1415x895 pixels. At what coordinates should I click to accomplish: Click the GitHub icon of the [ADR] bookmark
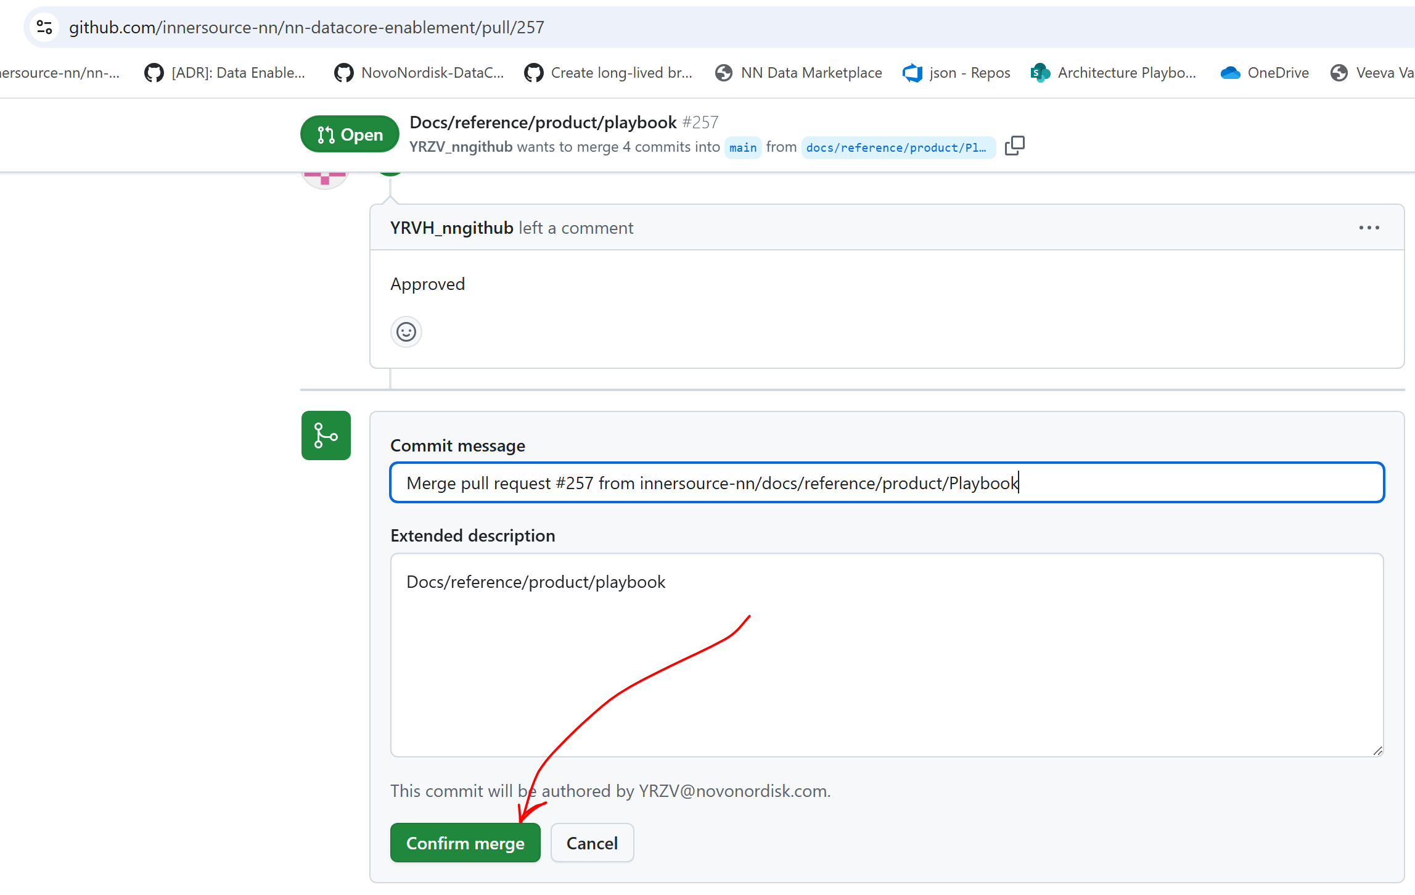point(154,73)
